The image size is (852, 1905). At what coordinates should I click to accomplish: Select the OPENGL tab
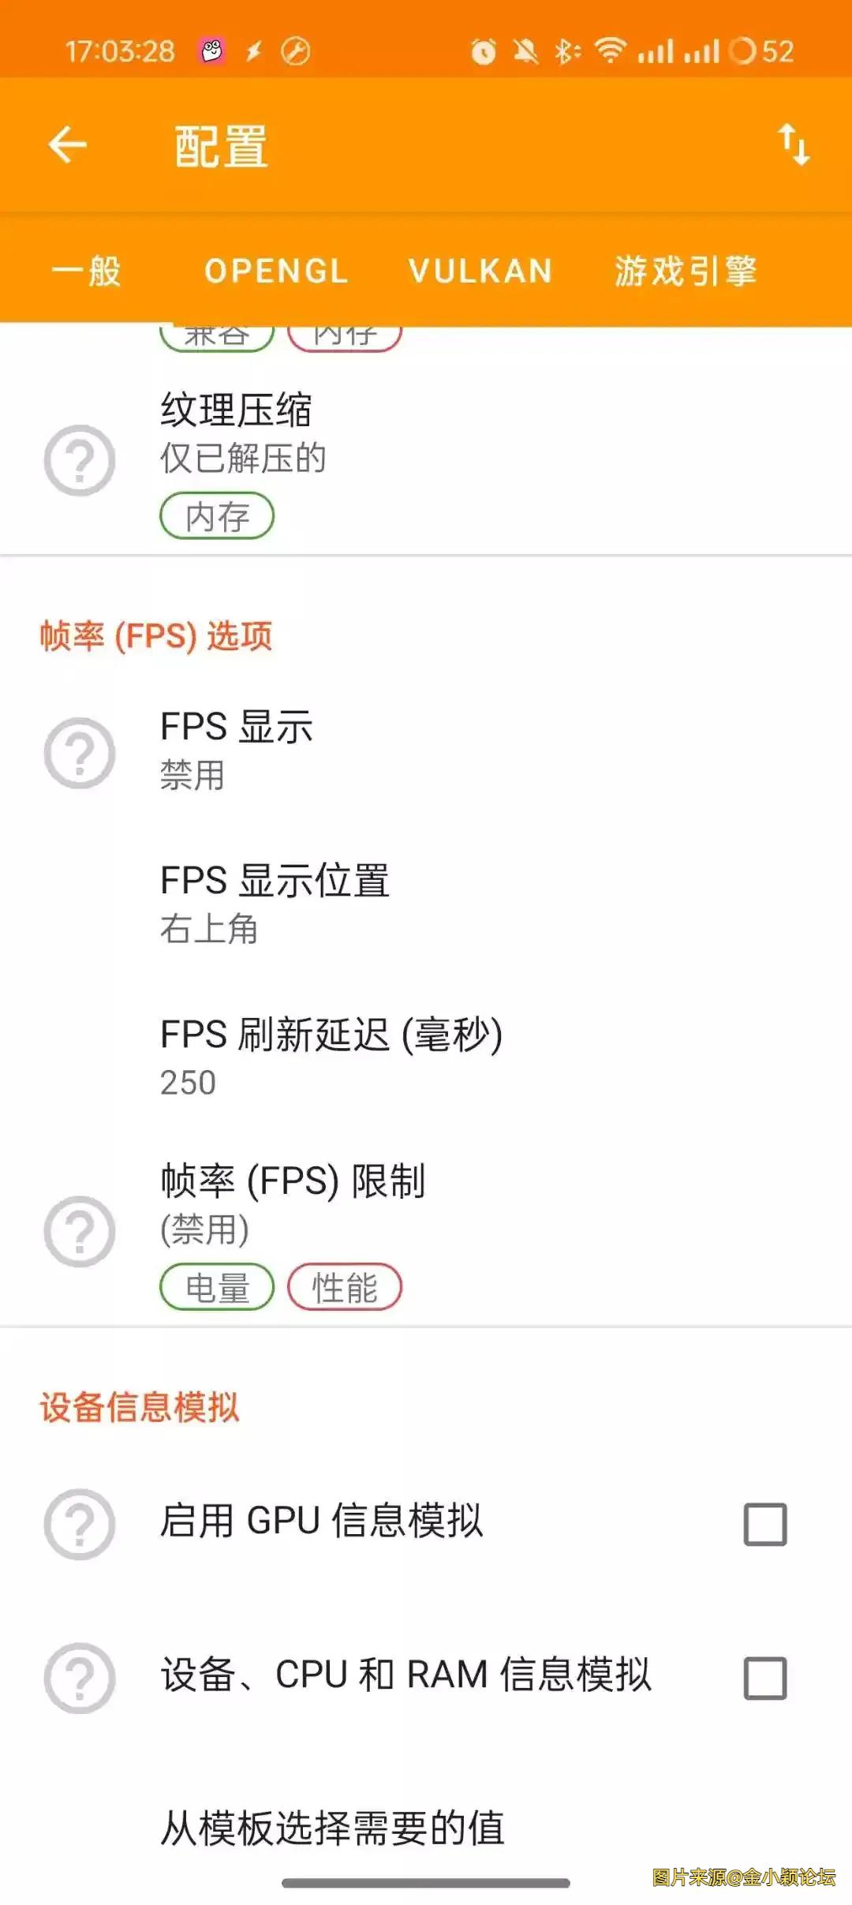click(x=276, y=271)
